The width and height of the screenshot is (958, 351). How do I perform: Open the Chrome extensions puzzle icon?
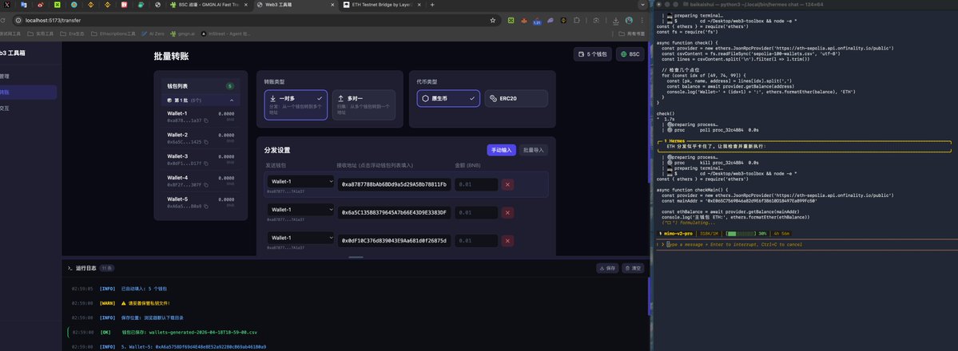coord(578,20)
